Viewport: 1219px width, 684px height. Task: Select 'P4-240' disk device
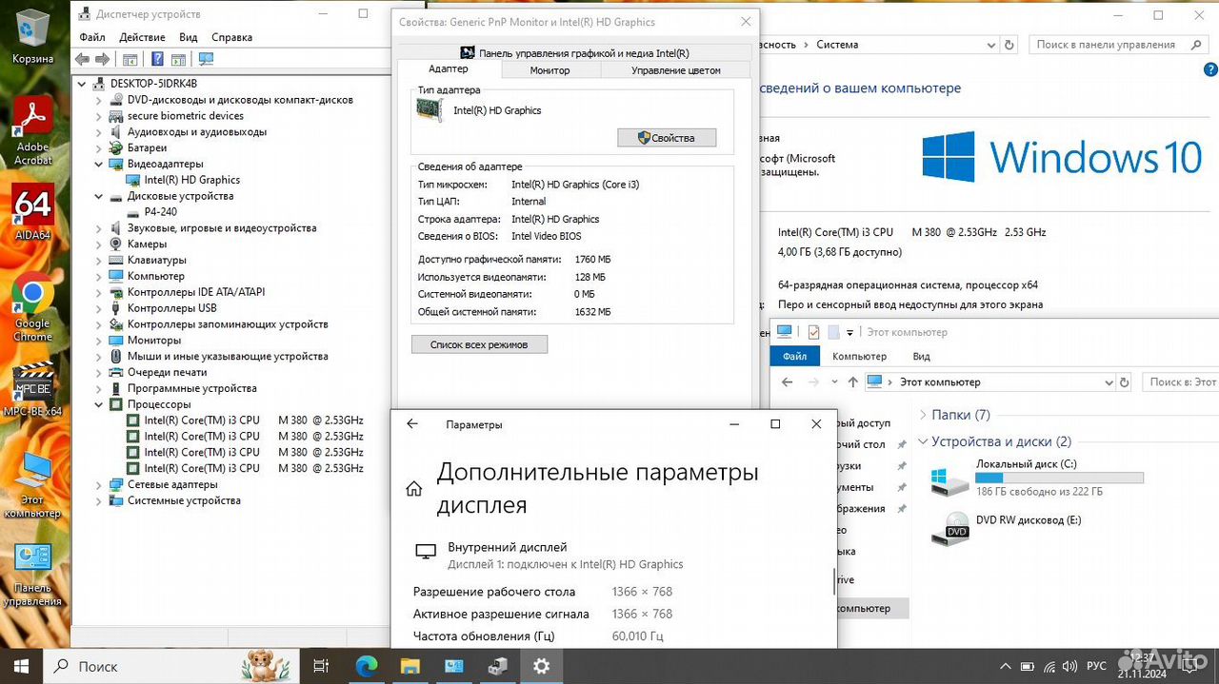pyautogui.click(x=160, y=212)
